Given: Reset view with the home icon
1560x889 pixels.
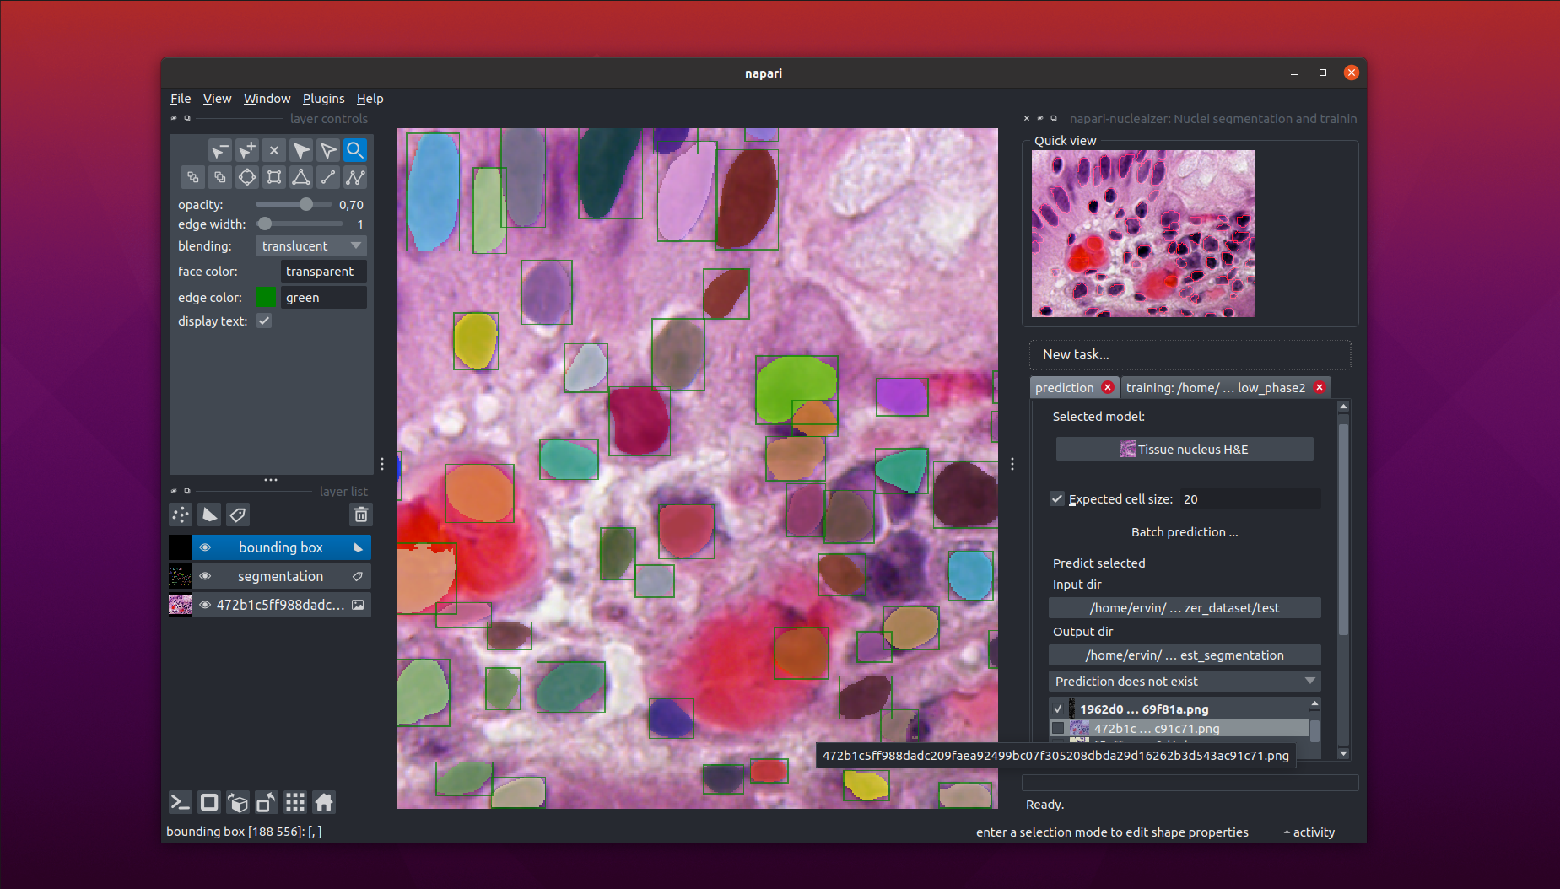Looking at the screenshot, I should point(324,802).
